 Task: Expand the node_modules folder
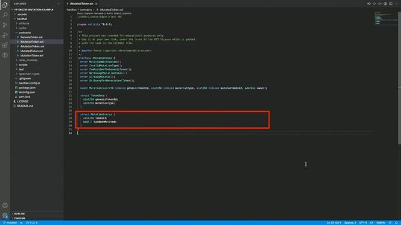pos(28,60)
